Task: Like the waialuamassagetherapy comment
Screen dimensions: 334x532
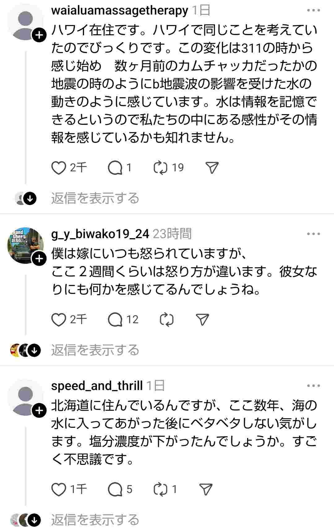Action: pos(59,168)
